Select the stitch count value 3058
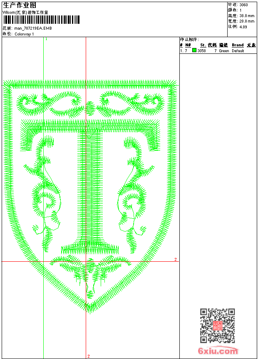The image size is (258, 359). coord(201,51)
